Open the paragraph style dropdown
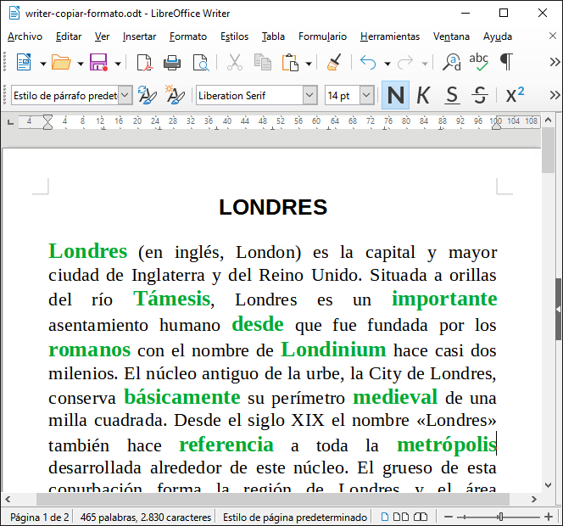The image size is (563, 526). [x=125, y=95]
